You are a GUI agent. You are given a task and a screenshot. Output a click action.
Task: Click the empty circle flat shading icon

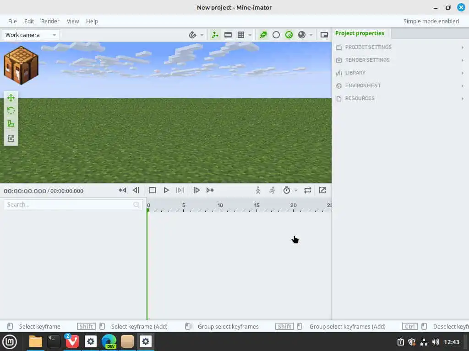pos(276,35)
